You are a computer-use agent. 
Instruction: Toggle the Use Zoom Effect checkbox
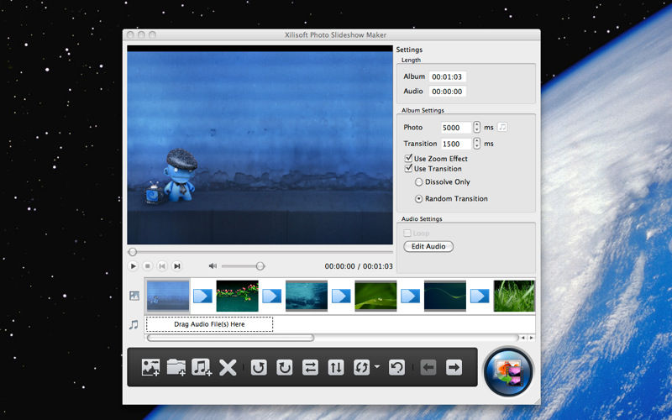[x=408, y=158]
